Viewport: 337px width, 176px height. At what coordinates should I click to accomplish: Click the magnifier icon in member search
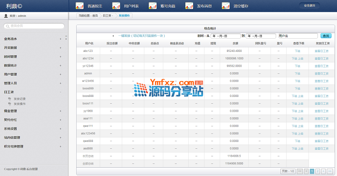point(8,26)
